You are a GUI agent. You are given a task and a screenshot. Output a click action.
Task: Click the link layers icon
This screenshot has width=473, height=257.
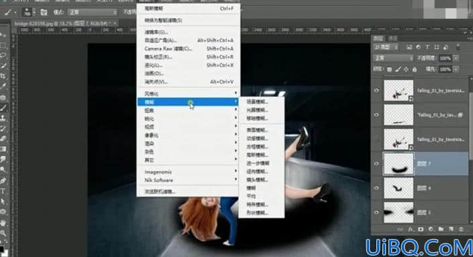coord(401,230)
